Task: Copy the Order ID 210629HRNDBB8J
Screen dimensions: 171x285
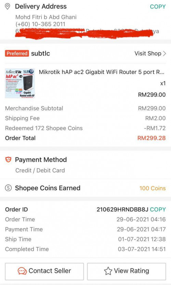Action: pos(158,209)
